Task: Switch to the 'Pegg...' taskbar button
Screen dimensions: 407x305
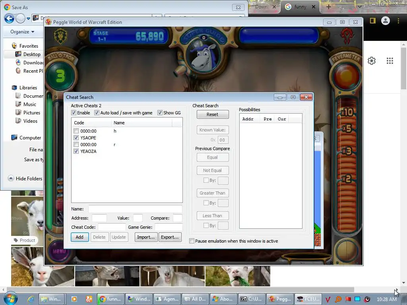Action: 280,299
